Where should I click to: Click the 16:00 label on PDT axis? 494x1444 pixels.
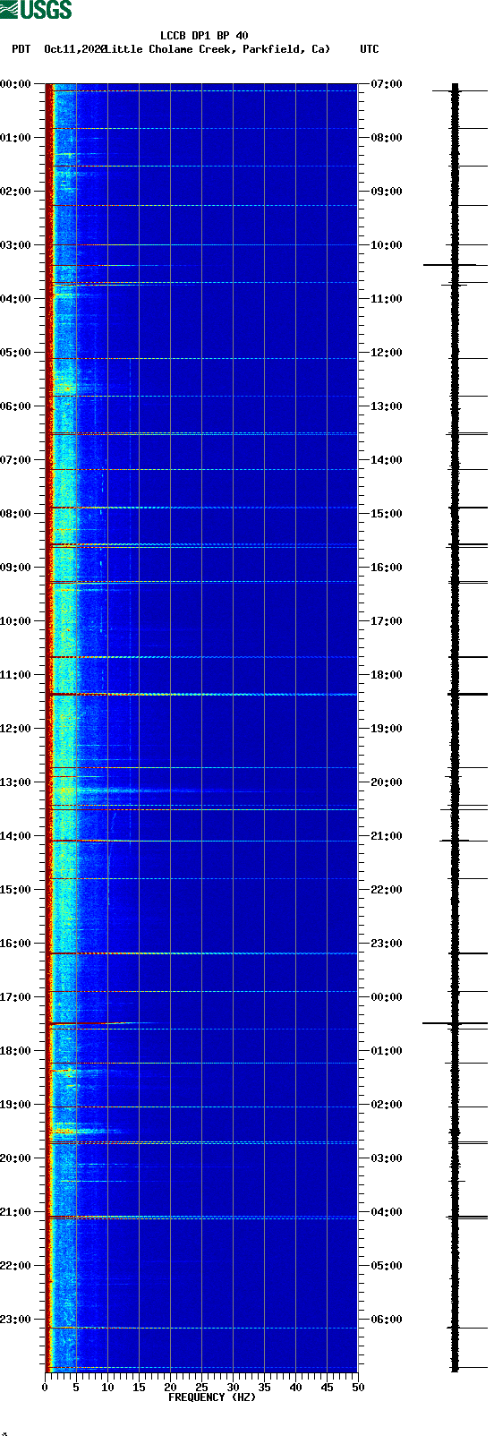[16, 944]
